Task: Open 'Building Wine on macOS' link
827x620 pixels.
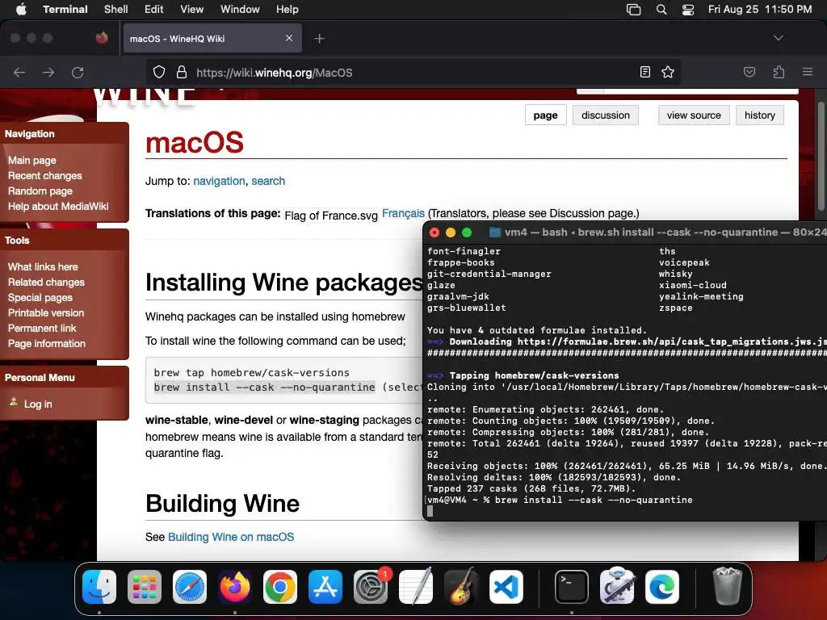Action: pos(231,537)
